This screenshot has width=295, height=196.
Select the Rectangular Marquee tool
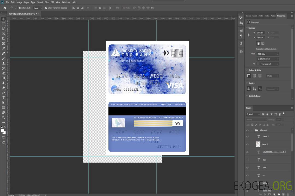pyautogui.click(x=3, y=24)
